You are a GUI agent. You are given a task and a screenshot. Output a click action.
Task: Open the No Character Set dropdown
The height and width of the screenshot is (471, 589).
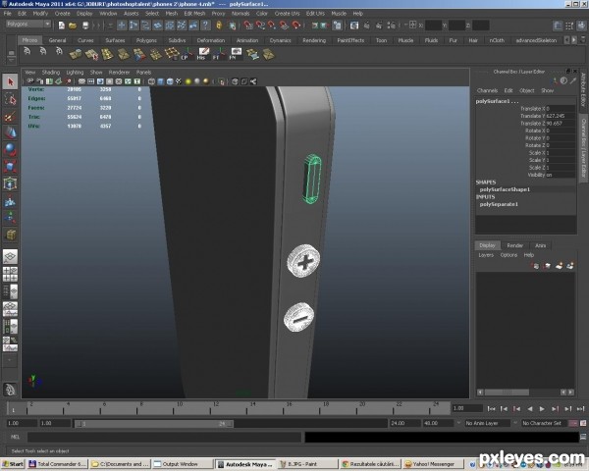(544, 423)
